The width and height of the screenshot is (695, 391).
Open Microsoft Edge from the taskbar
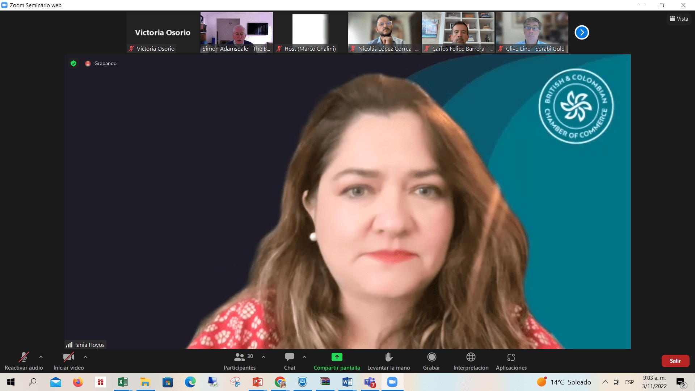[x=190, y=382]
